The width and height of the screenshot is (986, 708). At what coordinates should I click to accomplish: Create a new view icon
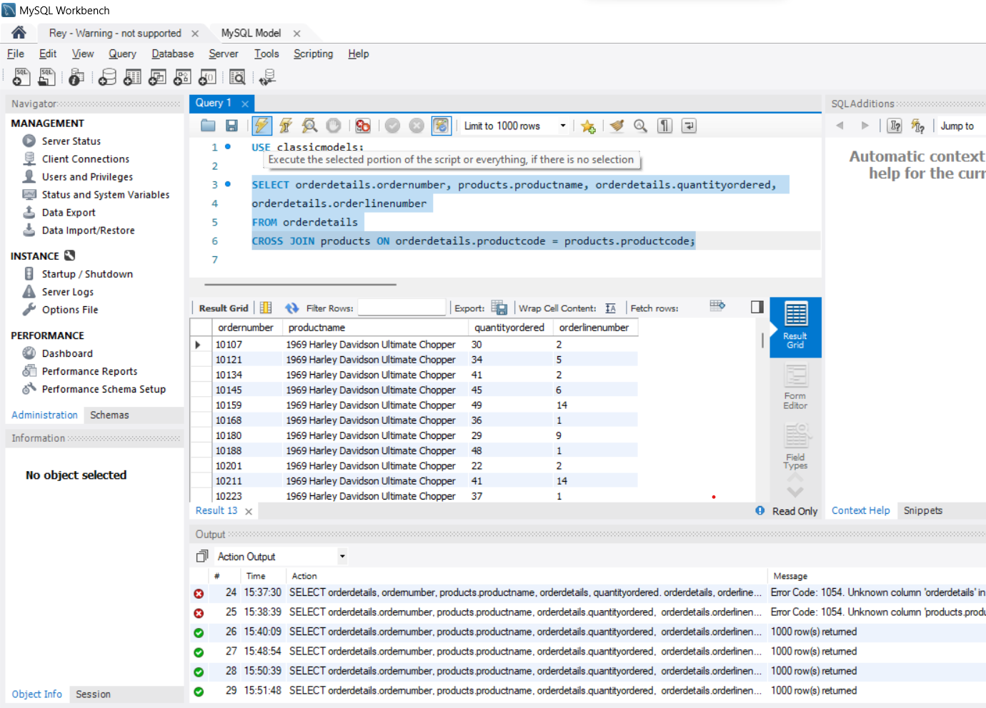point(157,77)
